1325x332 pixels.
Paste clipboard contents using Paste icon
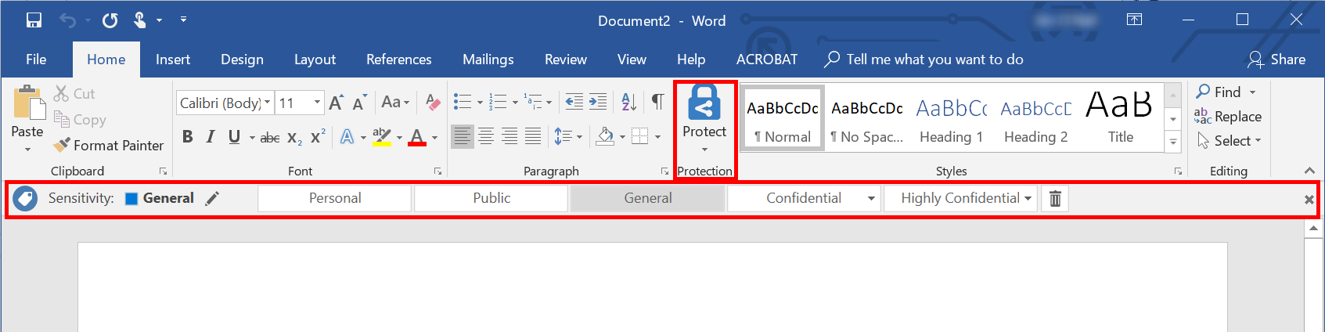click(27, 104)
